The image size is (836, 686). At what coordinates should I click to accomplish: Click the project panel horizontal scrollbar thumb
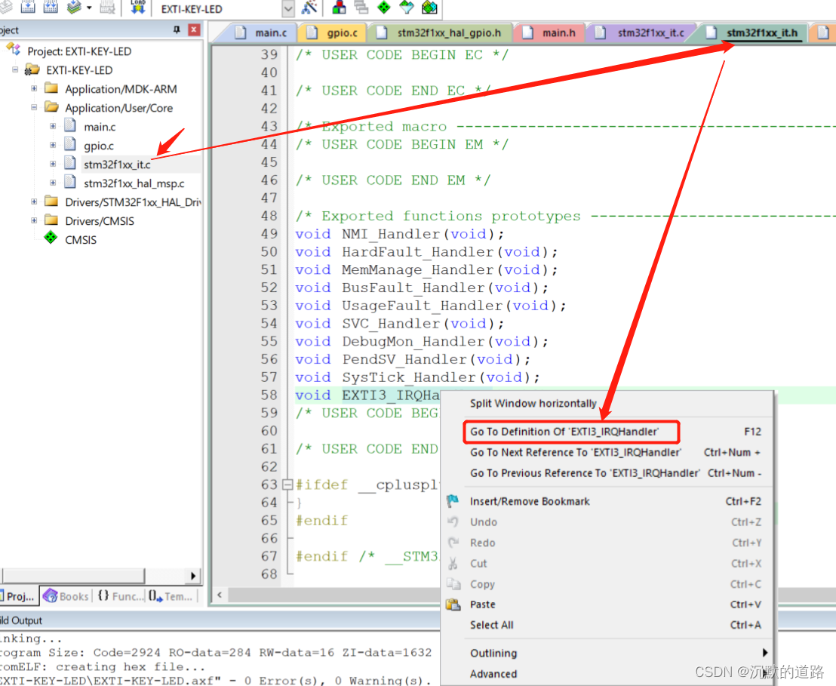pos(73,576)
